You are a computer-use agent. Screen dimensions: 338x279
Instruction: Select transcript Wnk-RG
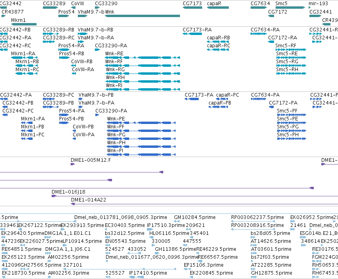143,74
